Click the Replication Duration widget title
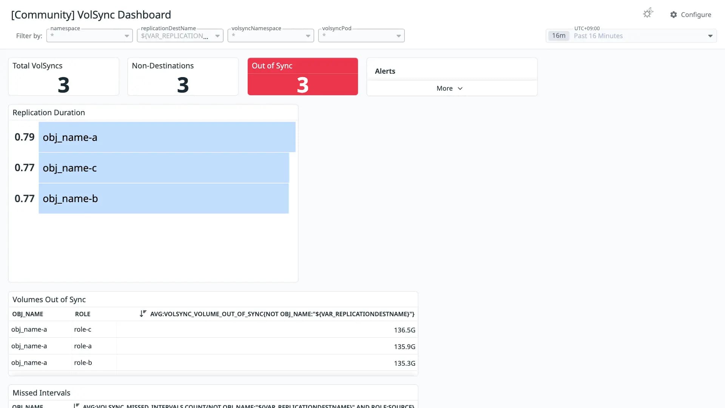 49,113
